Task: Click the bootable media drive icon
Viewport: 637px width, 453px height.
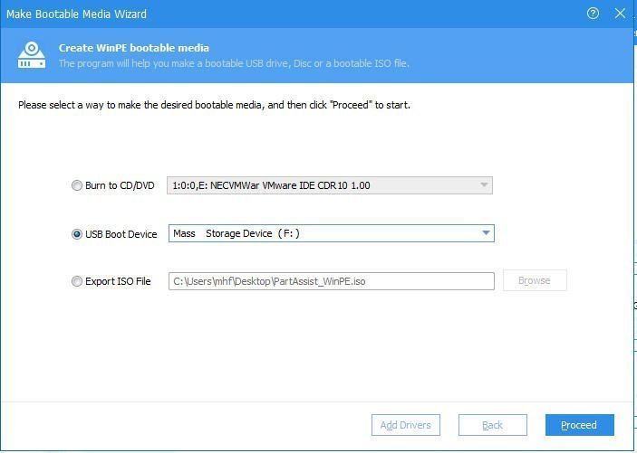Action: [x=32, y=55]
